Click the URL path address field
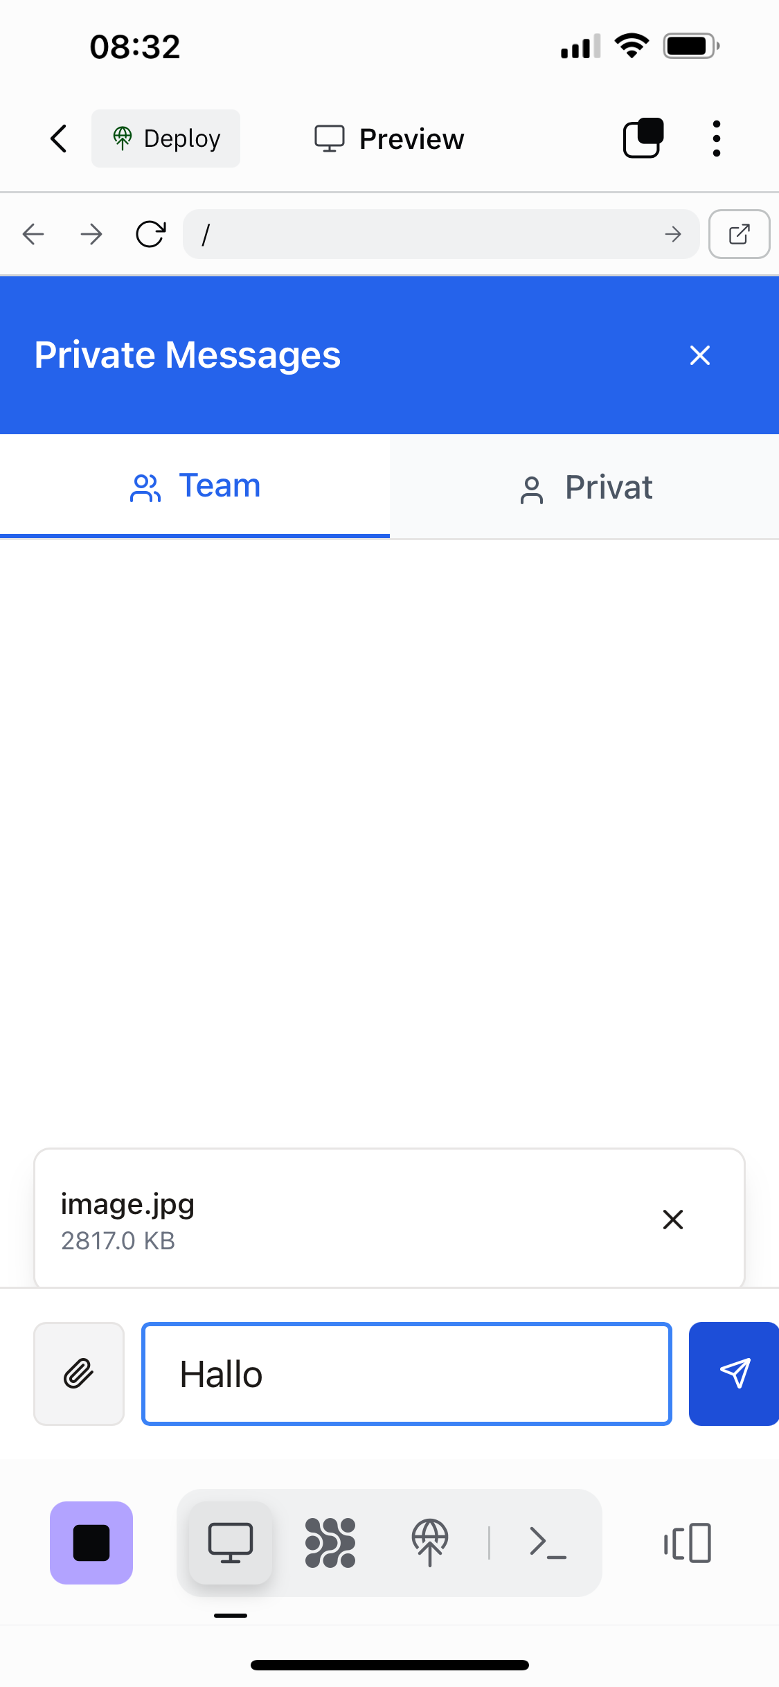The height and width of the screenshot is (1687, 779). pyautogui.click(x=429, y=234)
